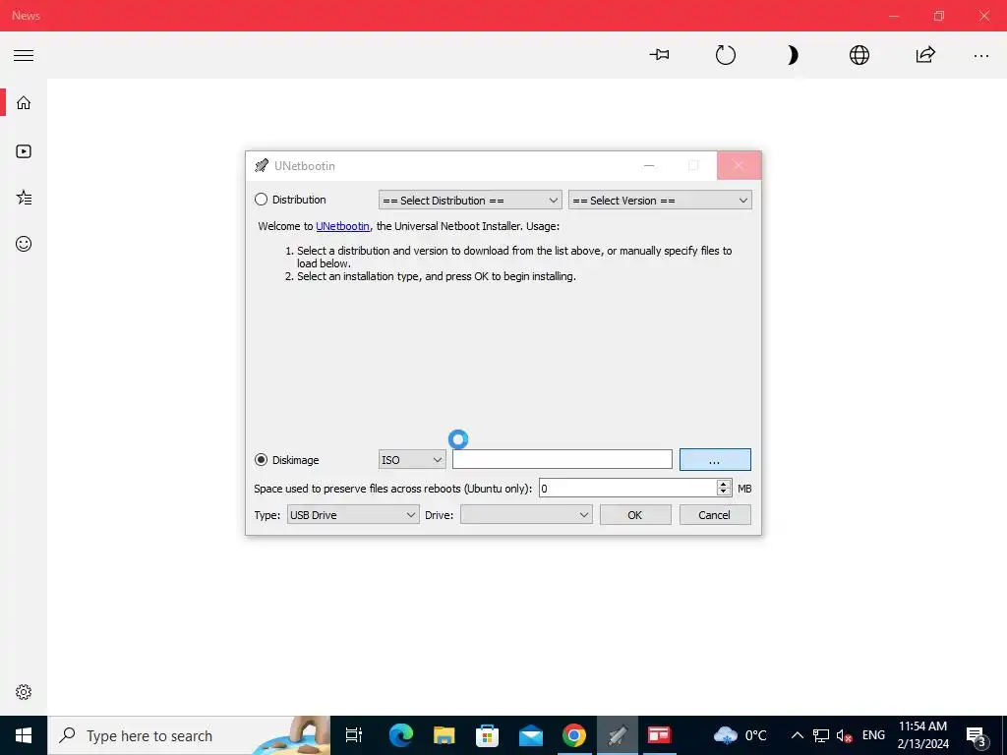Image resolution: width=1007 pixels, height=755 pixels.
Task: Open Task View on taskbar
Action: click(354, 735)
